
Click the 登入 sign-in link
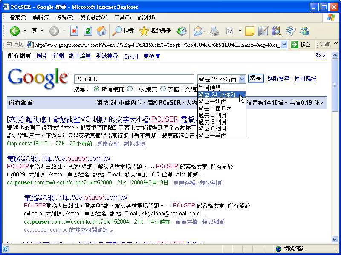(321, 56)
